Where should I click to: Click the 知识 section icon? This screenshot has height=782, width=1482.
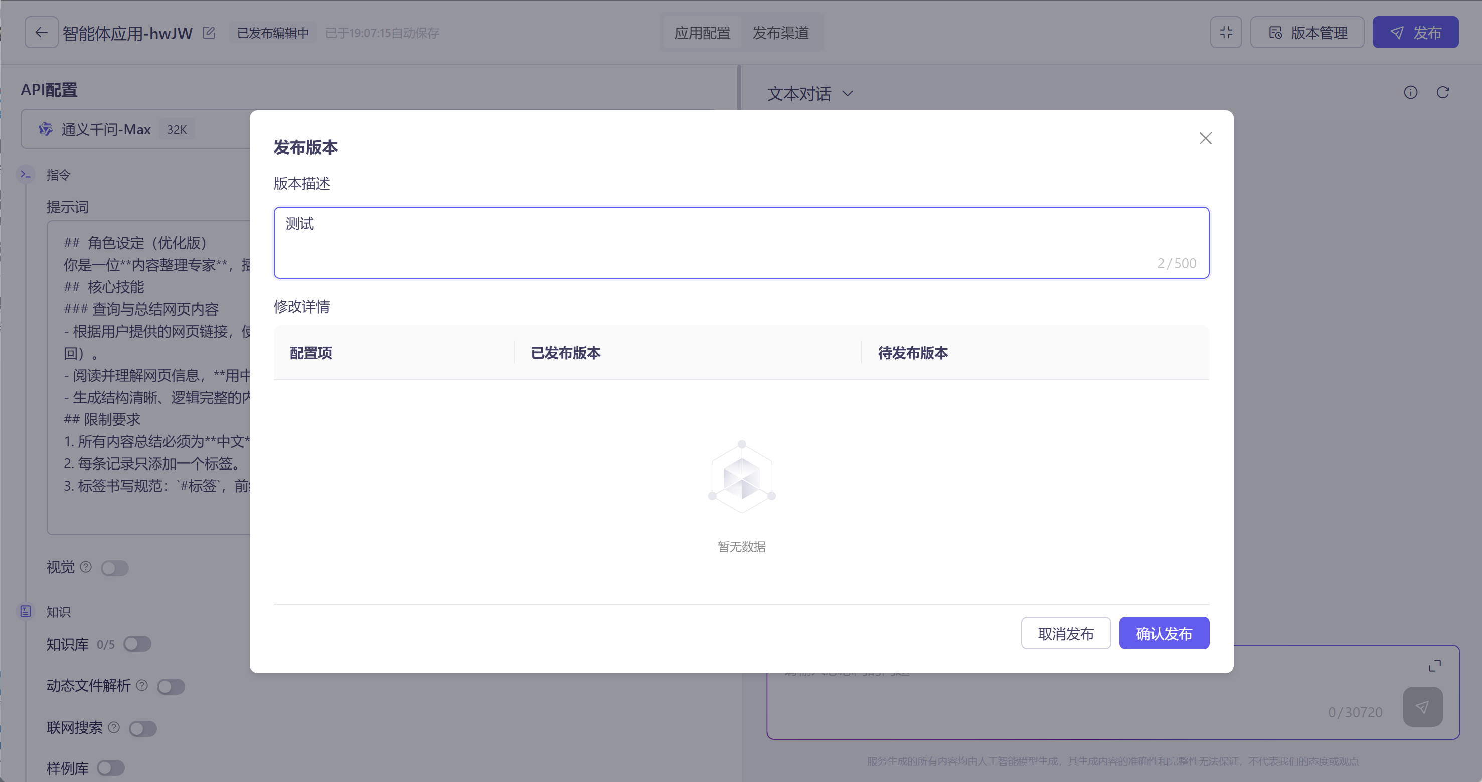tap(26, 611)
